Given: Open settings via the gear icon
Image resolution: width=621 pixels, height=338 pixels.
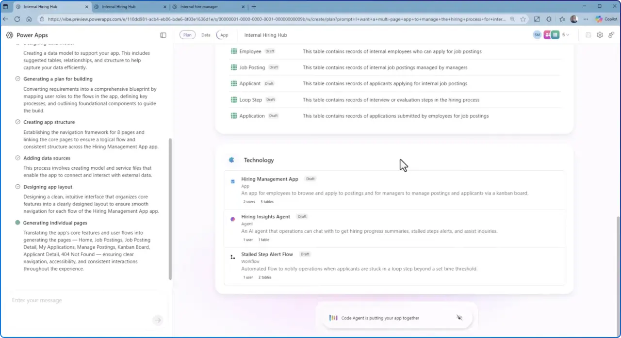Looking at the screenshot, I should pos(600,35).
